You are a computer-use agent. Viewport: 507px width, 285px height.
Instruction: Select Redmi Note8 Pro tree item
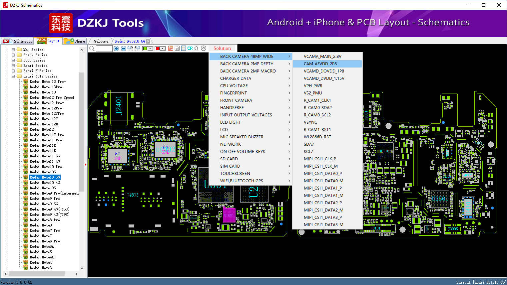45,220
